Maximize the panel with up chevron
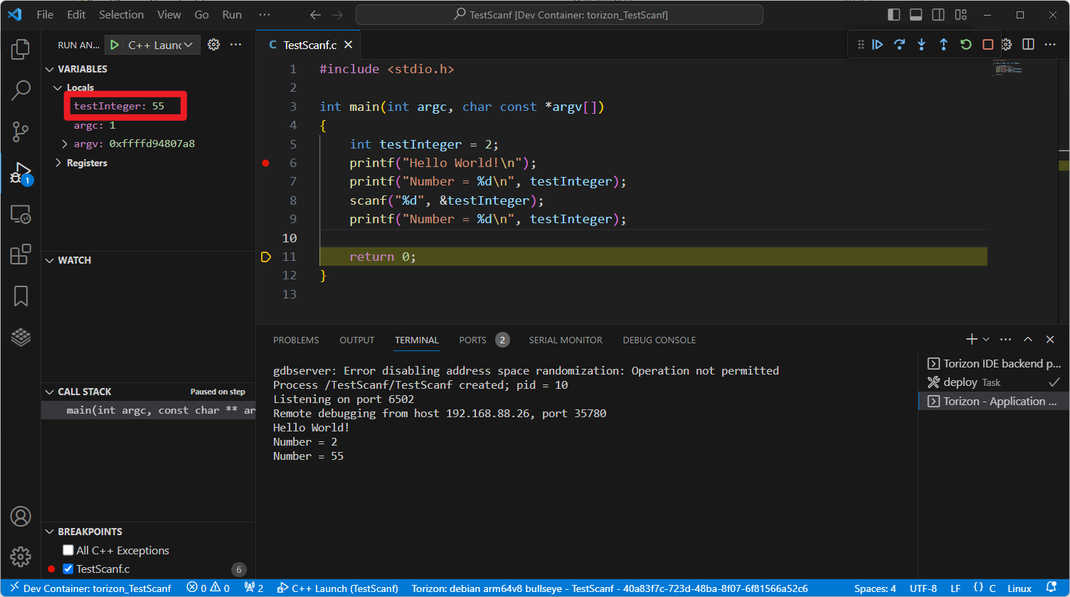Image resolution: width=1070 pixels, height=597 pixels. [x=1027, y=340]
